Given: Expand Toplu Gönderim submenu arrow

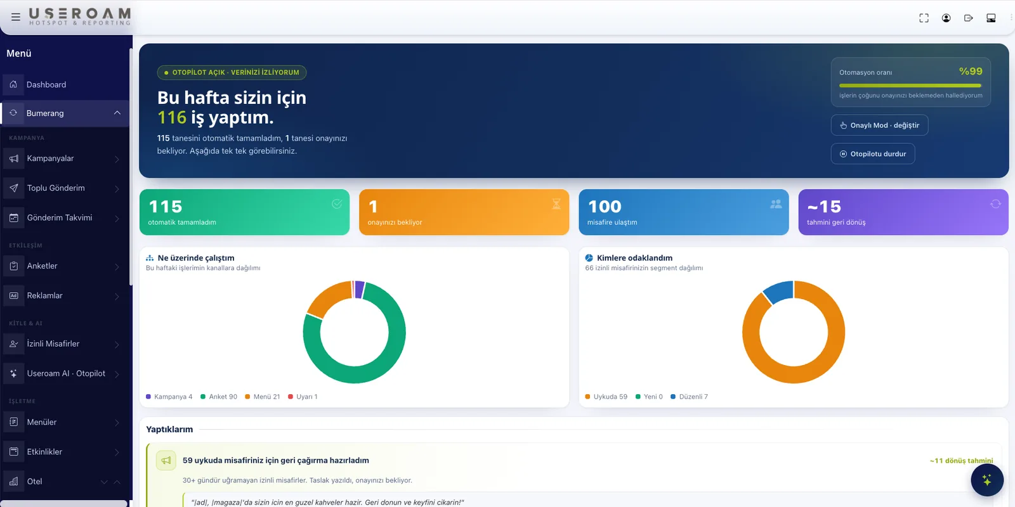Looking at the screenshot, I should [117, 189].
